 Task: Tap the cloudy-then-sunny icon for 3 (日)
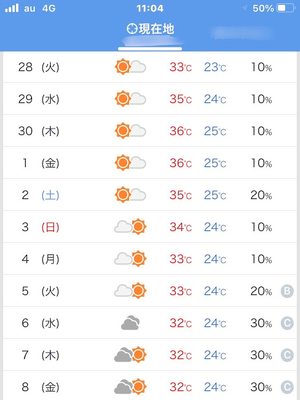(x=130, y=227)
